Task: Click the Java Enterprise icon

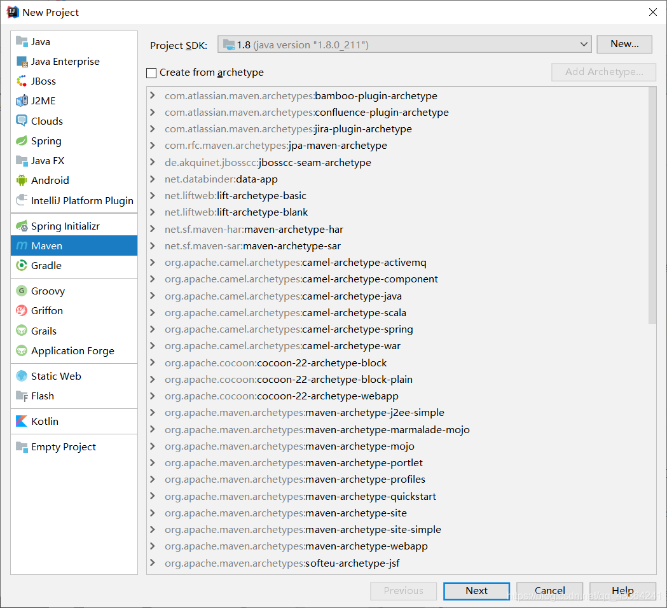Action: 21,62
